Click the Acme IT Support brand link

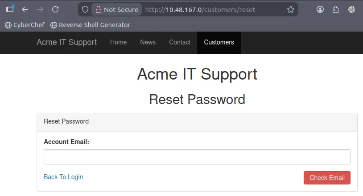[66, 42]
